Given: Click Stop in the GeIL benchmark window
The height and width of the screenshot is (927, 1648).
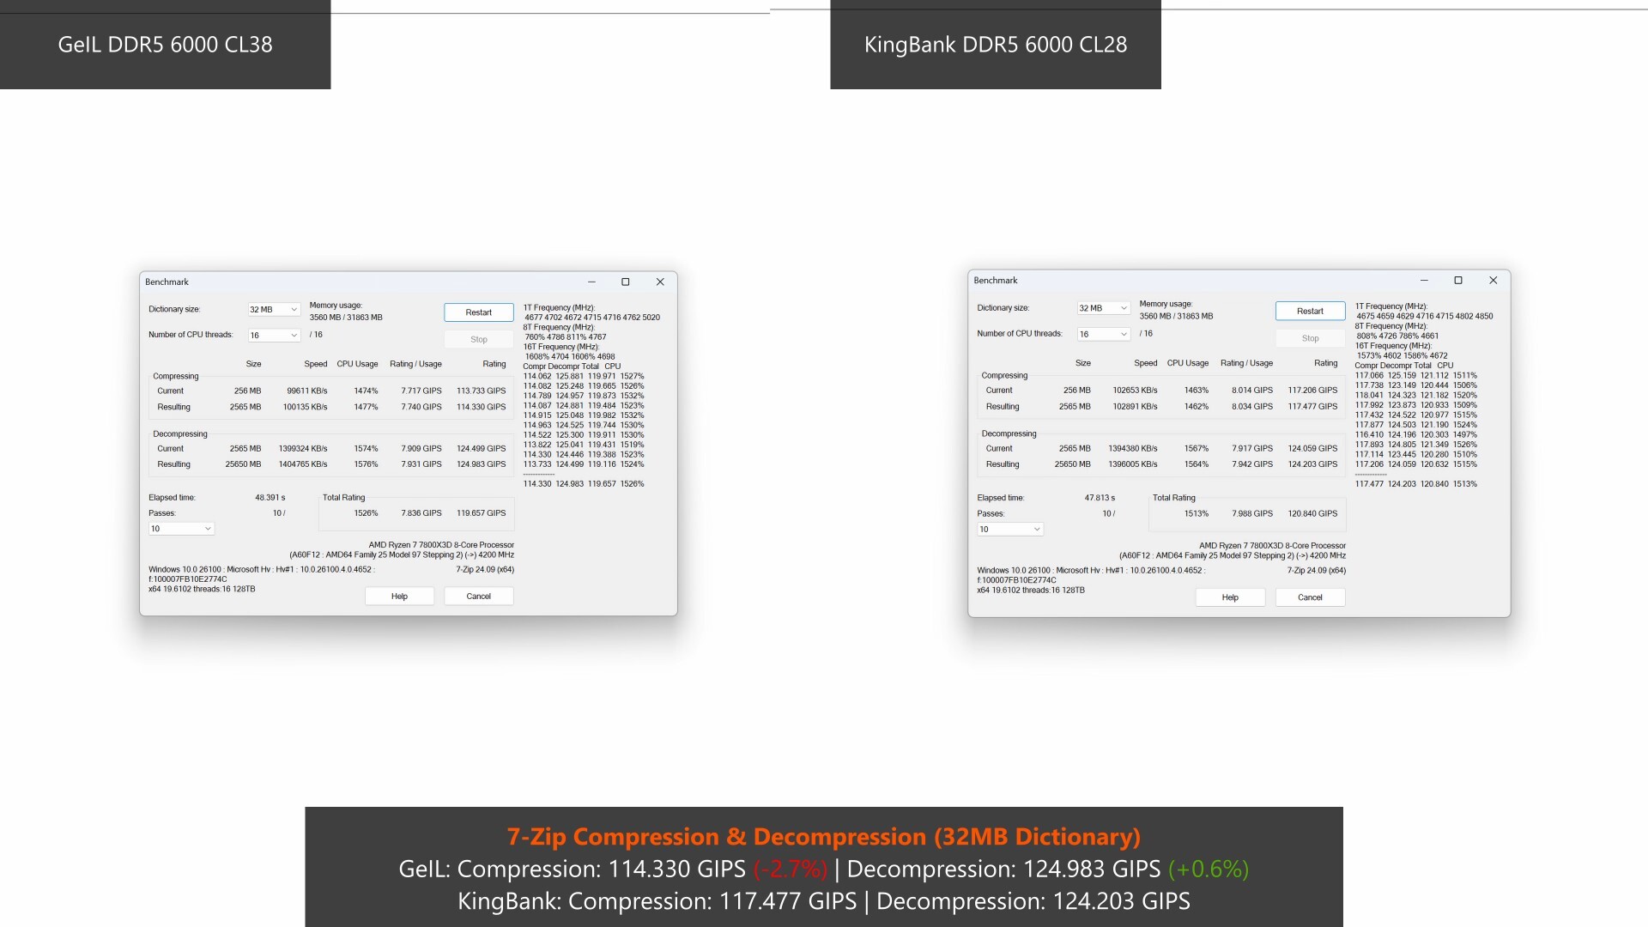Looking at the screenshot, I should [478, 339].
